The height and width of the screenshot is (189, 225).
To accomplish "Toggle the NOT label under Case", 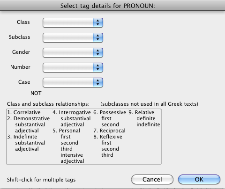I will 36,93.
